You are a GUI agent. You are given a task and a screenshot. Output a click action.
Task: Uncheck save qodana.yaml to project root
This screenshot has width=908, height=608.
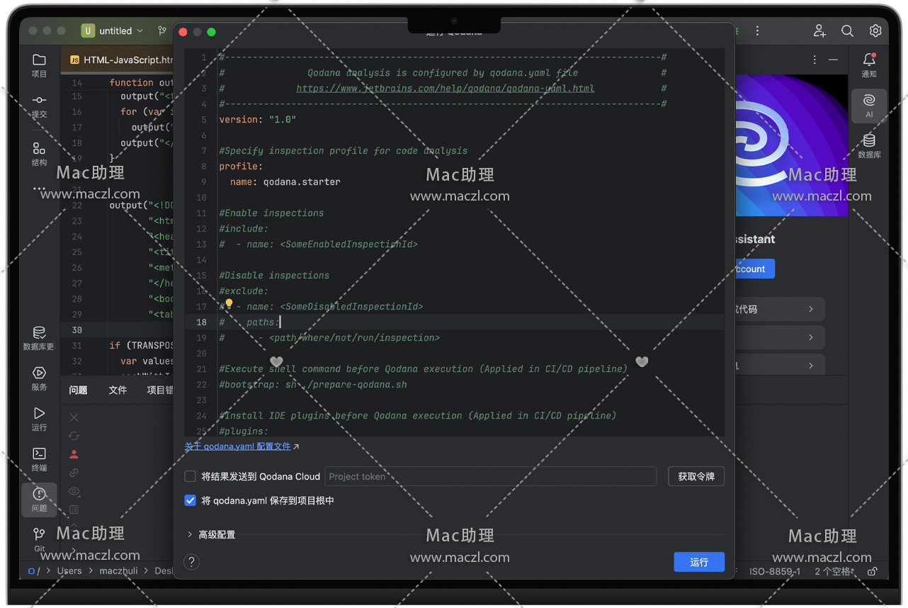[x=190, y=500]
